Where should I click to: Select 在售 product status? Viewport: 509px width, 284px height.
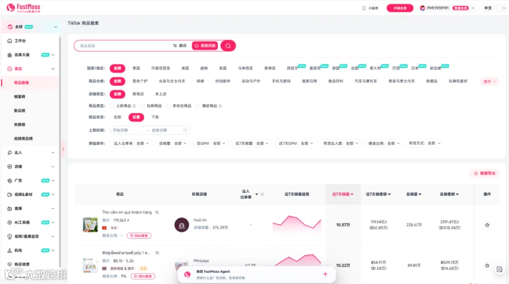(x=136, y=117)
